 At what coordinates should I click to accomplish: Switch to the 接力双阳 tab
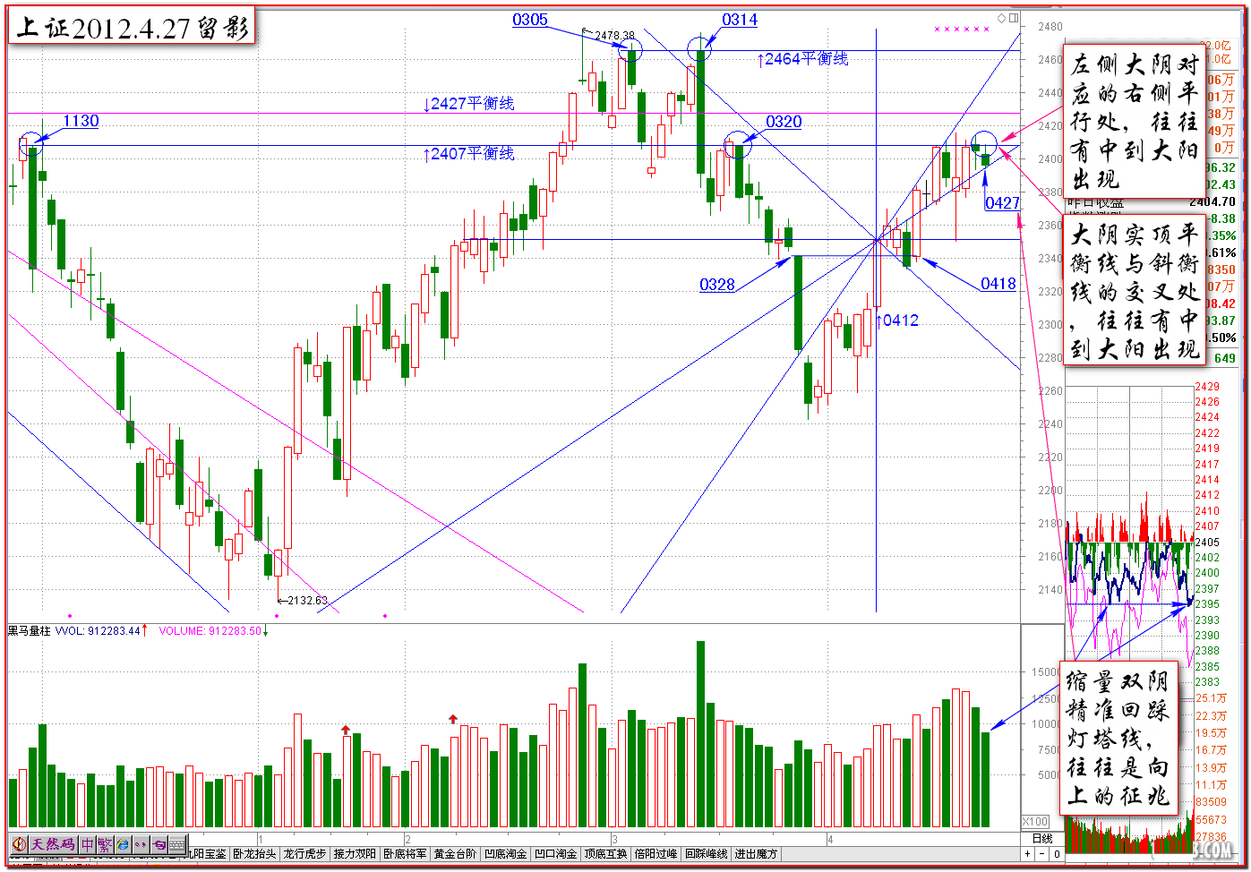355,854
